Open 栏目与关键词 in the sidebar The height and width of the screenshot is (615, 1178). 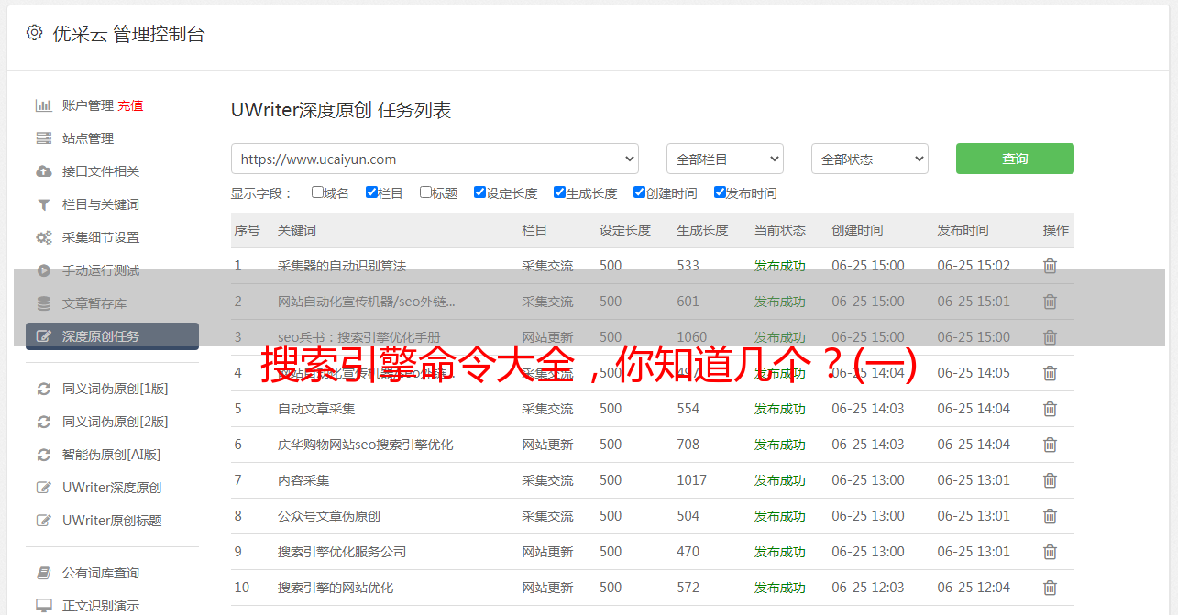coord(101,204)
